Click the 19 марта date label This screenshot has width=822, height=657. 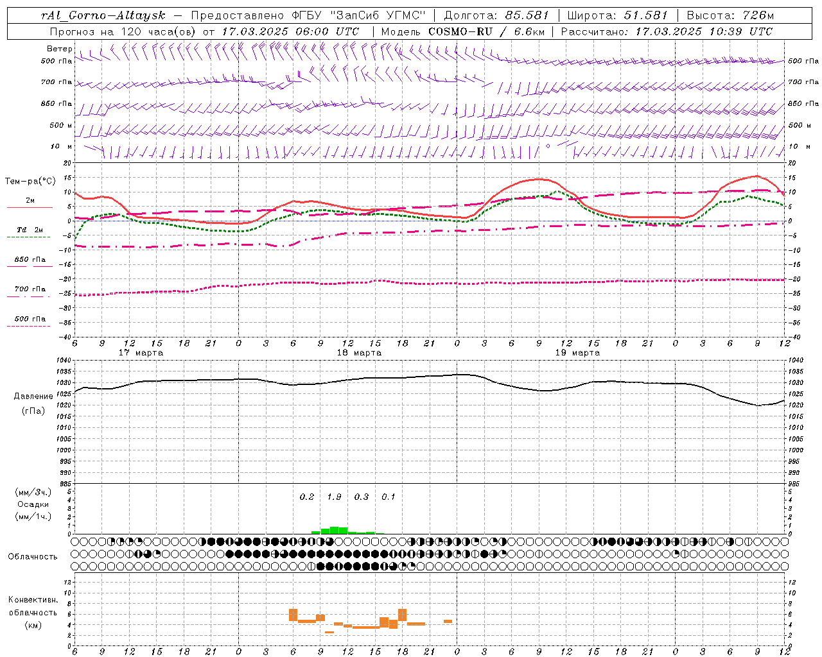[x=577, y=352]
